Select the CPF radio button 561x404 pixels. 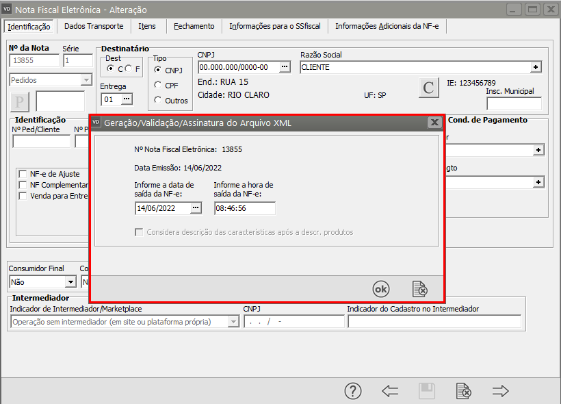coord(158,86)
